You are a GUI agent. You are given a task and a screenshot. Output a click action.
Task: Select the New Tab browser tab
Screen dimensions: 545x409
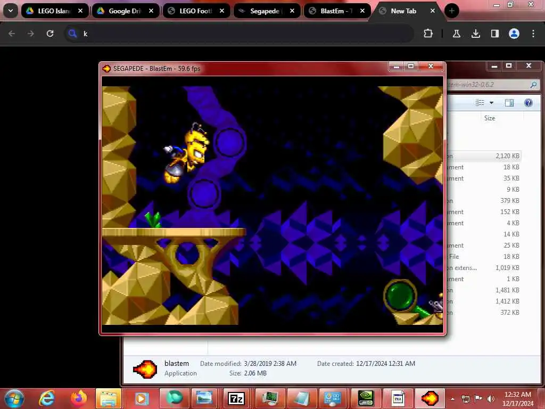pyautogui.click(x=407, y=11)
